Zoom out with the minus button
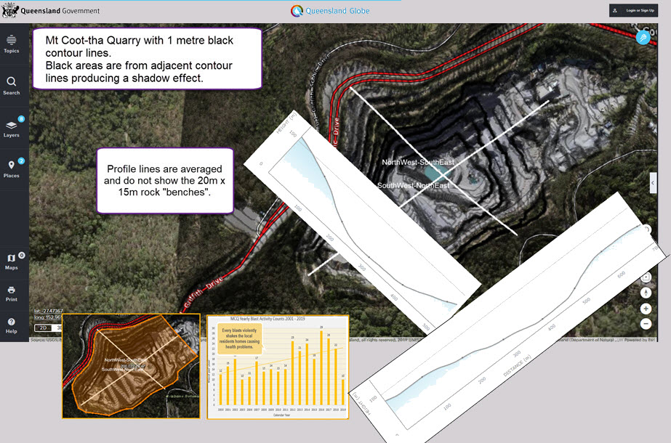This screenshot has height=443, width=671. (646, 324)
